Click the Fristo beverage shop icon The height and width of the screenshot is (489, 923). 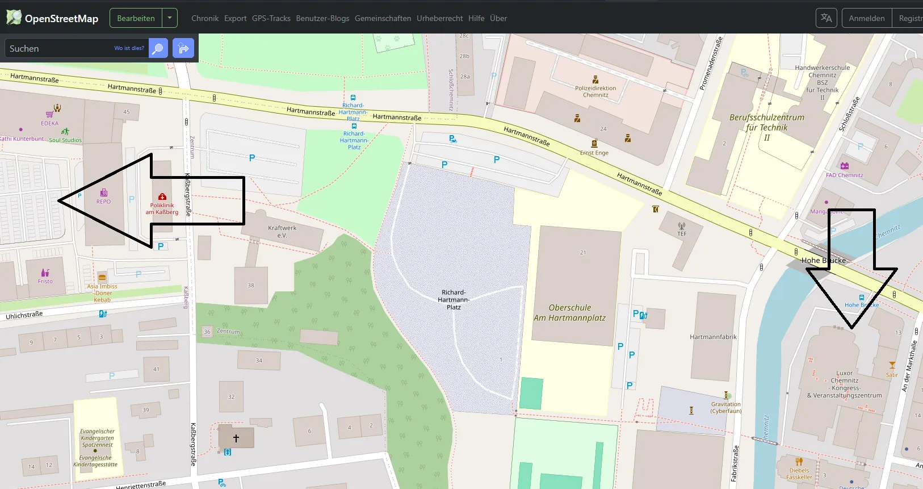click(45, 273)
